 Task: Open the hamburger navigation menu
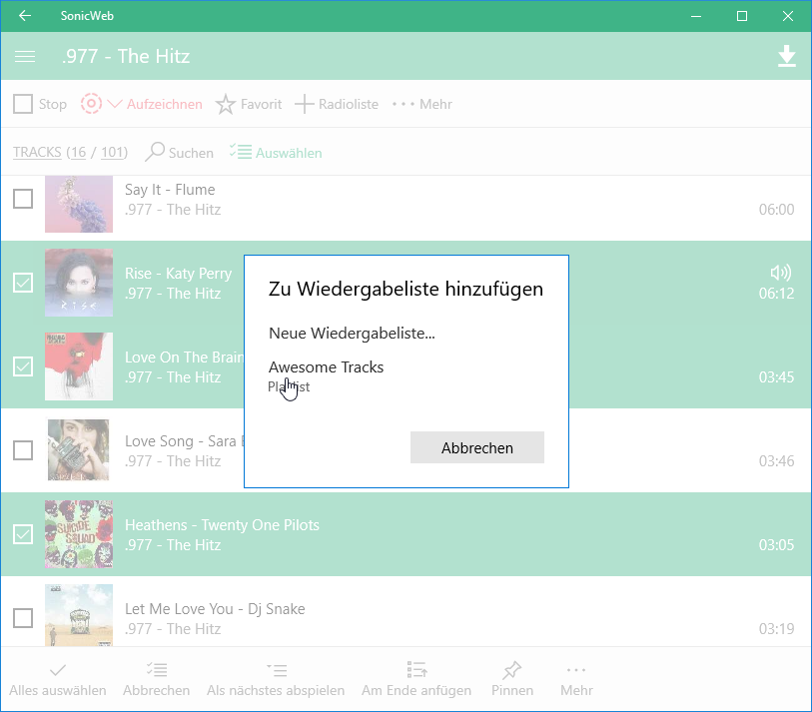coord(25,57)
